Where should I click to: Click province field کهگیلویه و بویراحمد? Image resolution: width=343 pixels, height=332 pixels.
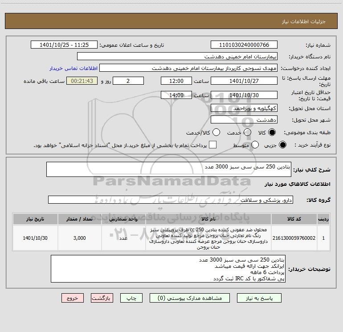pyautogui.click(x=244, y=108)
